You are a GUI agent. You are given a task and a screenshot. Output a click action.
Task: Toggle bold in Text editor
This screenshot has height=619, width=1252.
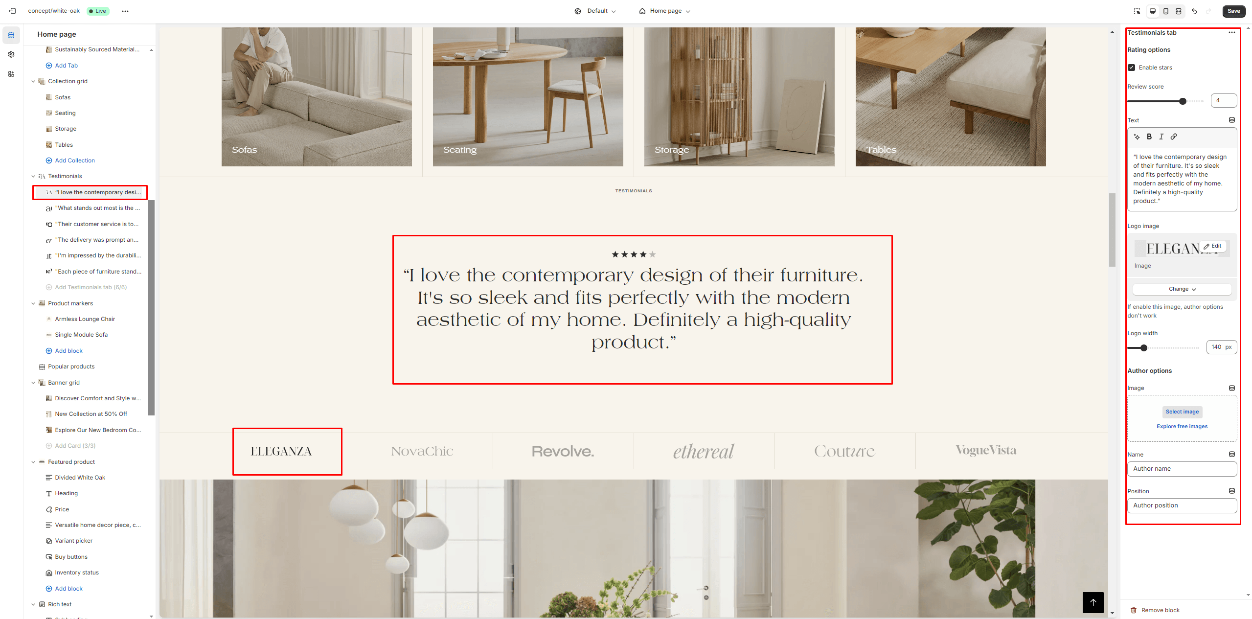click(1149, 137)
